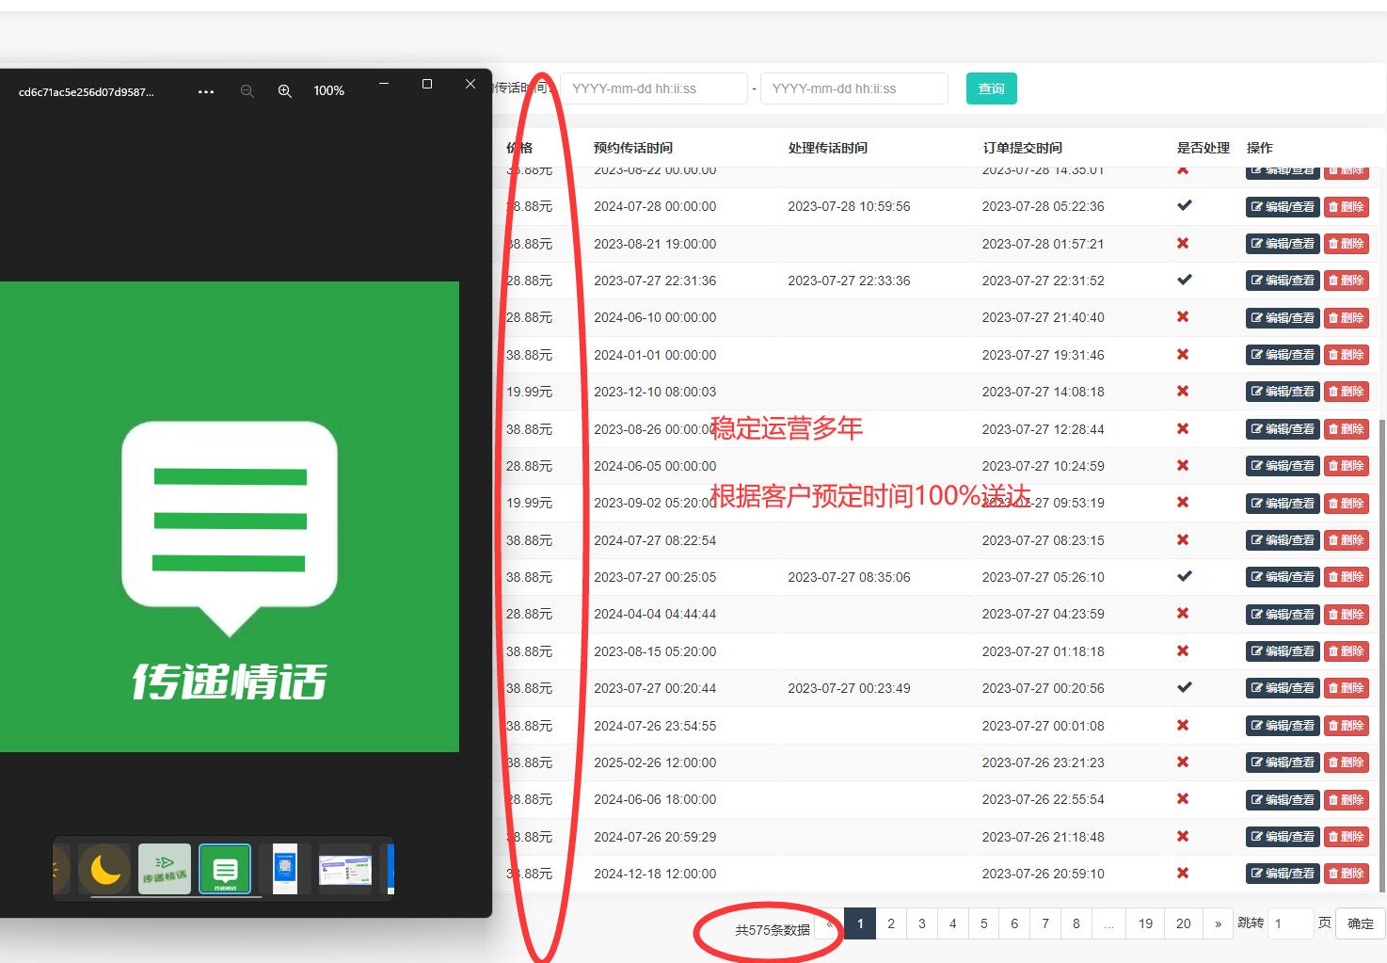Viewport: 1387px width, 963px height.
Task: Click 编辑/查看 for order submitted 2023-07-28 05:22:36
Action: pyautogui.click(x=1283, y=207)
